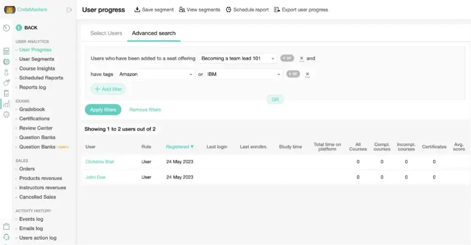Viewport: 471px width, 245px height.
Task: Open Events log in the sidebar
Action: [31, 219]
